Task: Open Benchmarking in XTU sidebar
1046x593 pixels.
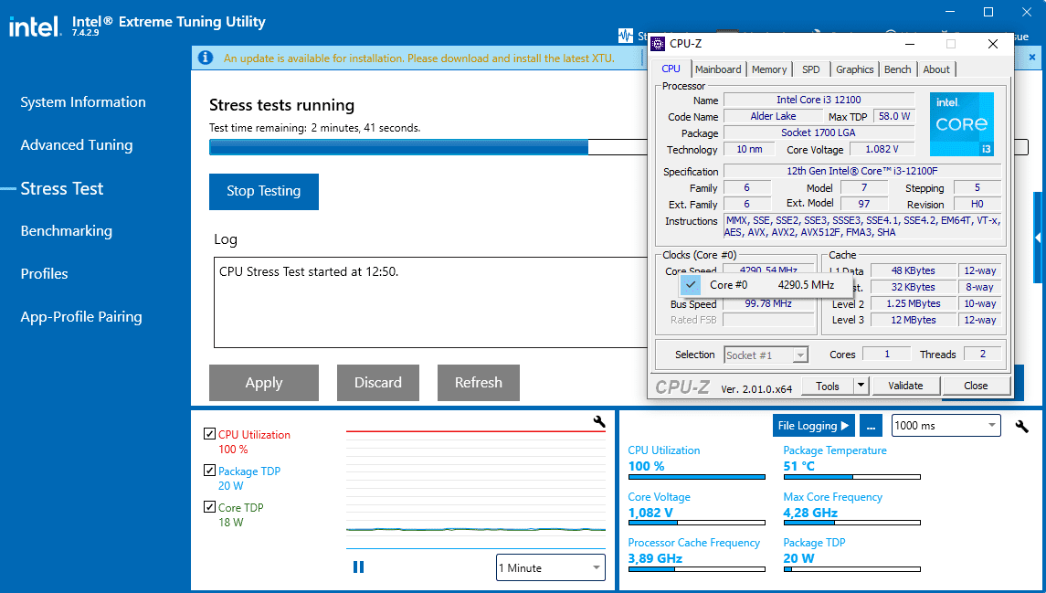Action: click(66, 231)
